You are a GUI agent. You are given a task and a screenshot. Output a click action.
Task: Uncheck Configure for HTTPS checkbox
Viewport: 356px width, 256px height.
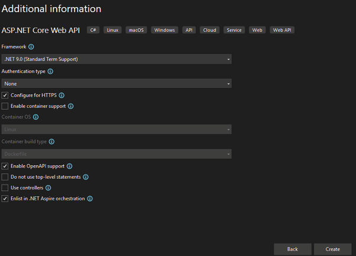pyautogui.click(x=5, y=95)
